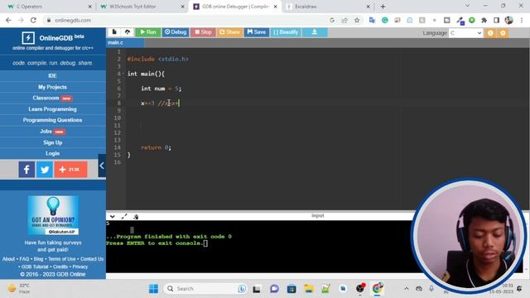
Task: Click the Chrome icon in the taskbar
Action: click(x=378, y=288)
